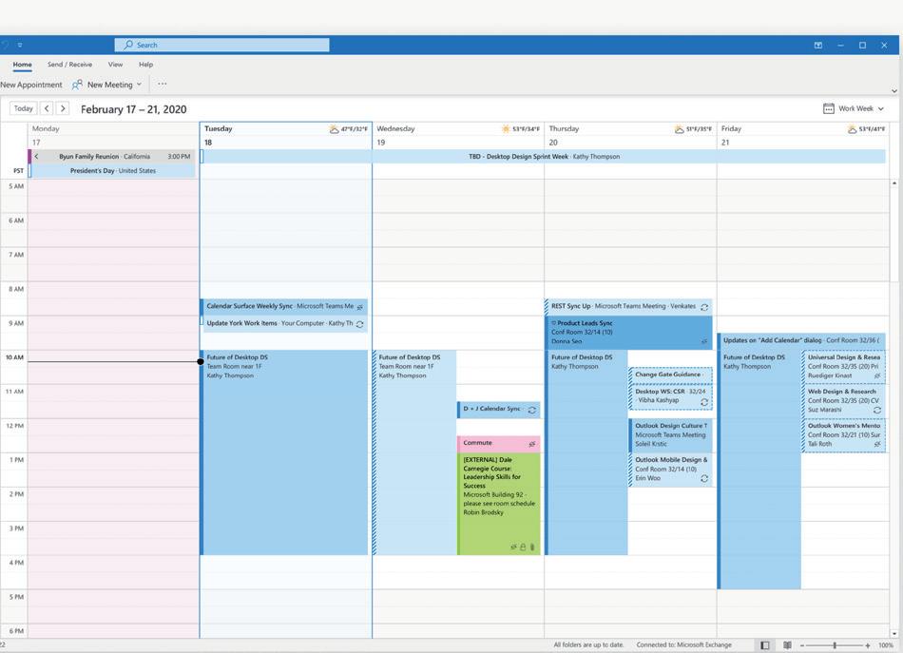The width and height of the screenshot is (903, 653).
Task: Click Wednesday's sunny weather icon
Action: point(506,129)
